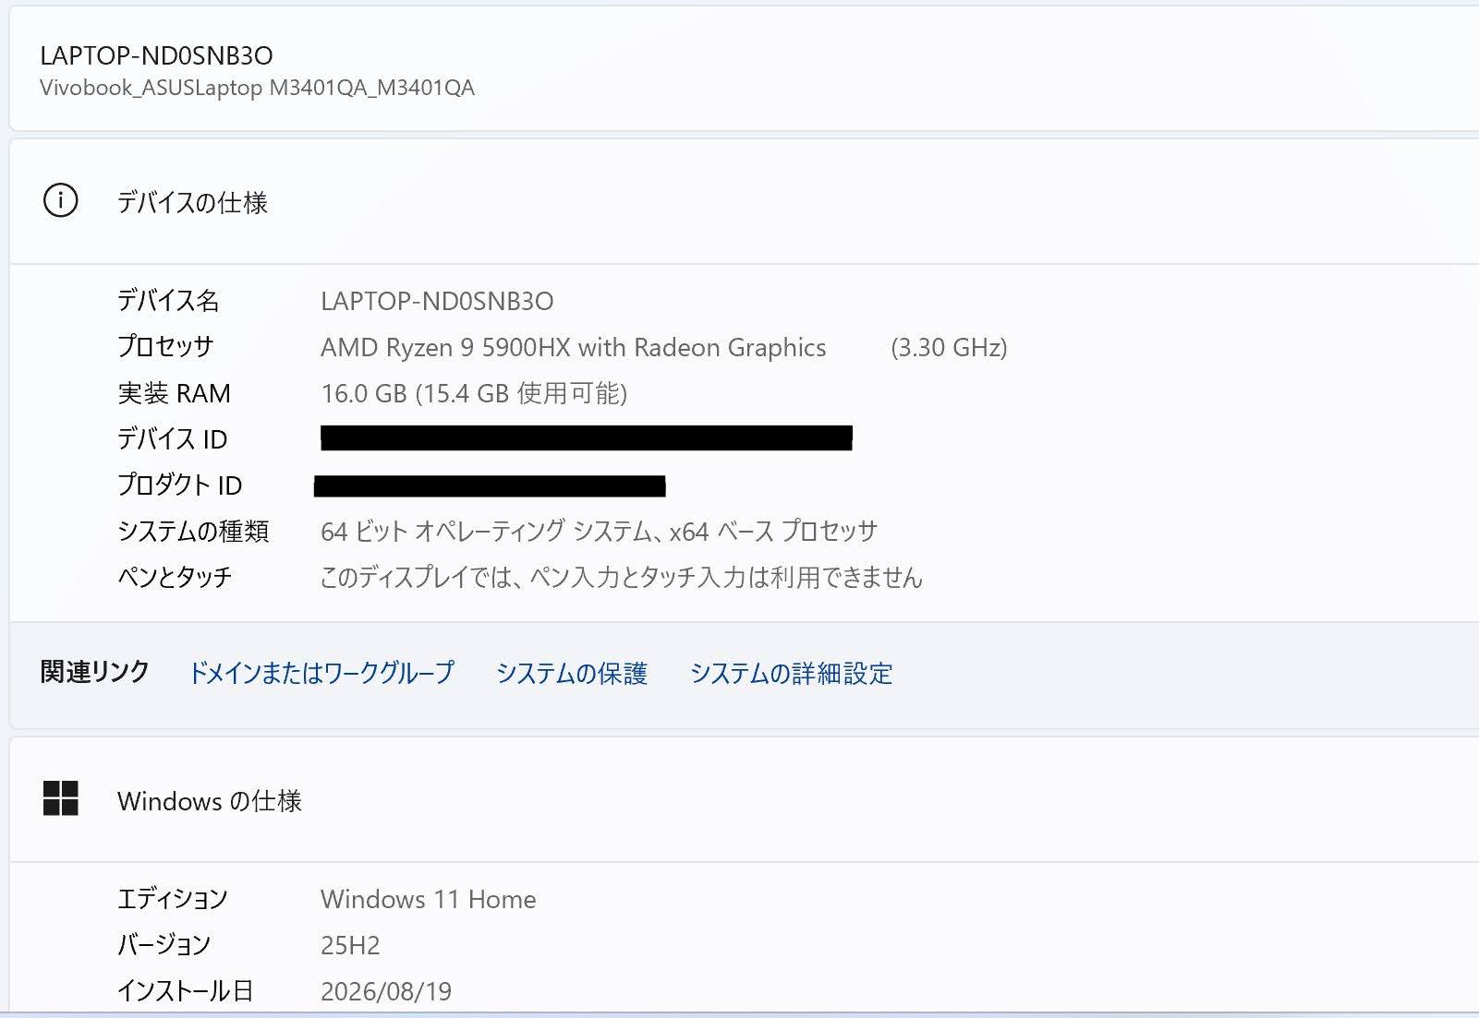Collapse the デバイスの仕様 section header
Viewport: 1479px width, 1018px height.
(x=745, y=202)
